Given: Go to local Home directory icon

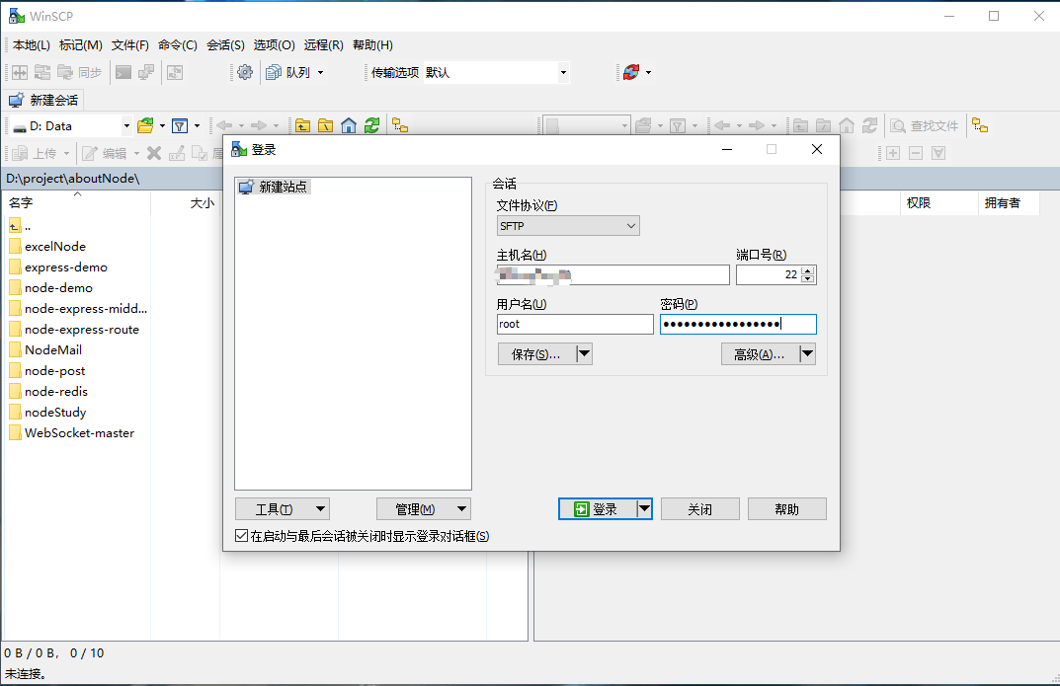Looking at the screenshot, I should pos(349,125).
